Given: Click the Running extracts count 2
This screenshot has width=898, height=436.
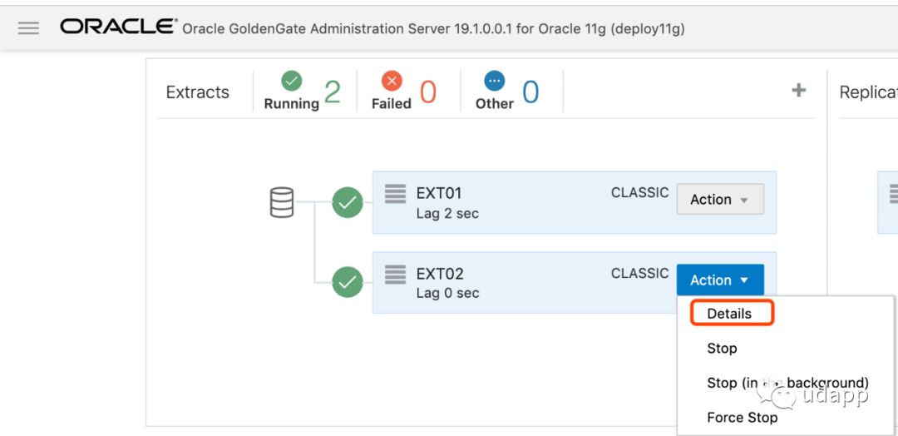Looking at the screenshot, I should 332,92.
